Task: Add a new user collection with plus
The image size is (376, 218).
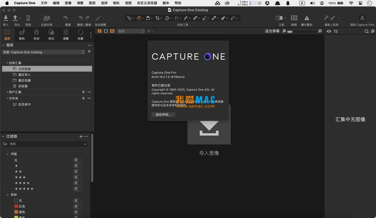Action: pyautogui.click(x=83, y=92)
